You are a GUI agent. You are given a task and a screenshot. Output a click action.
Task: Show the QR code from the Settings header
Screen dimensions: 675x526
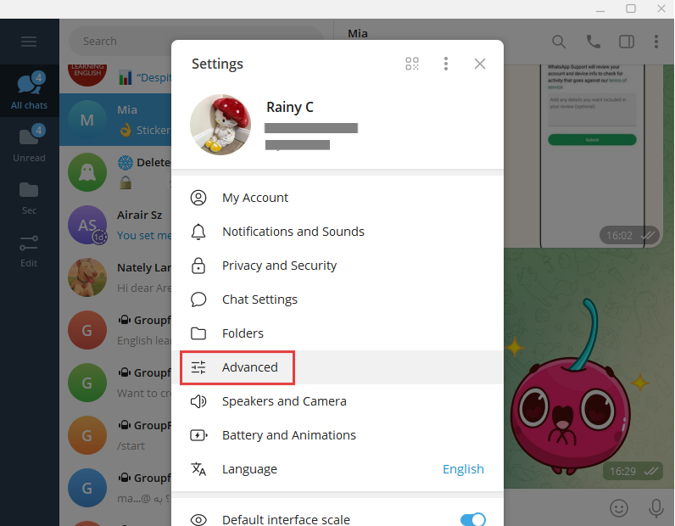412,64
